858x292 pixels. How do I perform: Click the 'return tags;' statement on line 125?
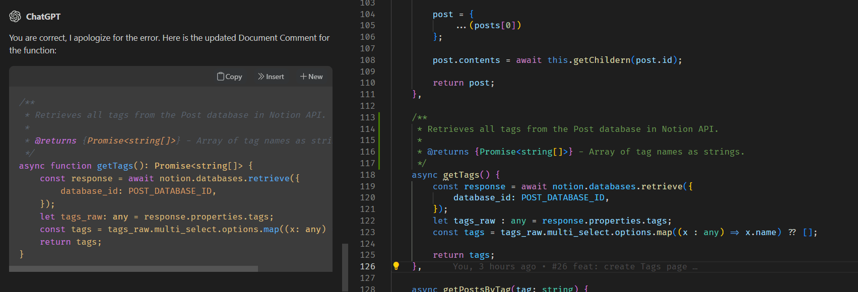tap(464, 255)
